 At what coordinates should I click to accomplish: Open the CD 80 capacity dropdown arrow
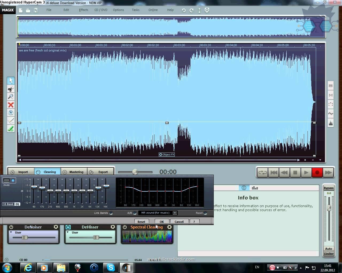(43, 260)
